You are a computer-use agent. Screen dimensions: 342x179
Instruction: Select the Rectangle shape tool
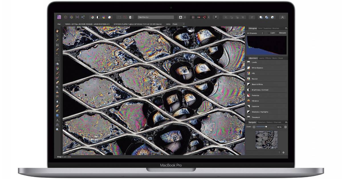[57, 115]
